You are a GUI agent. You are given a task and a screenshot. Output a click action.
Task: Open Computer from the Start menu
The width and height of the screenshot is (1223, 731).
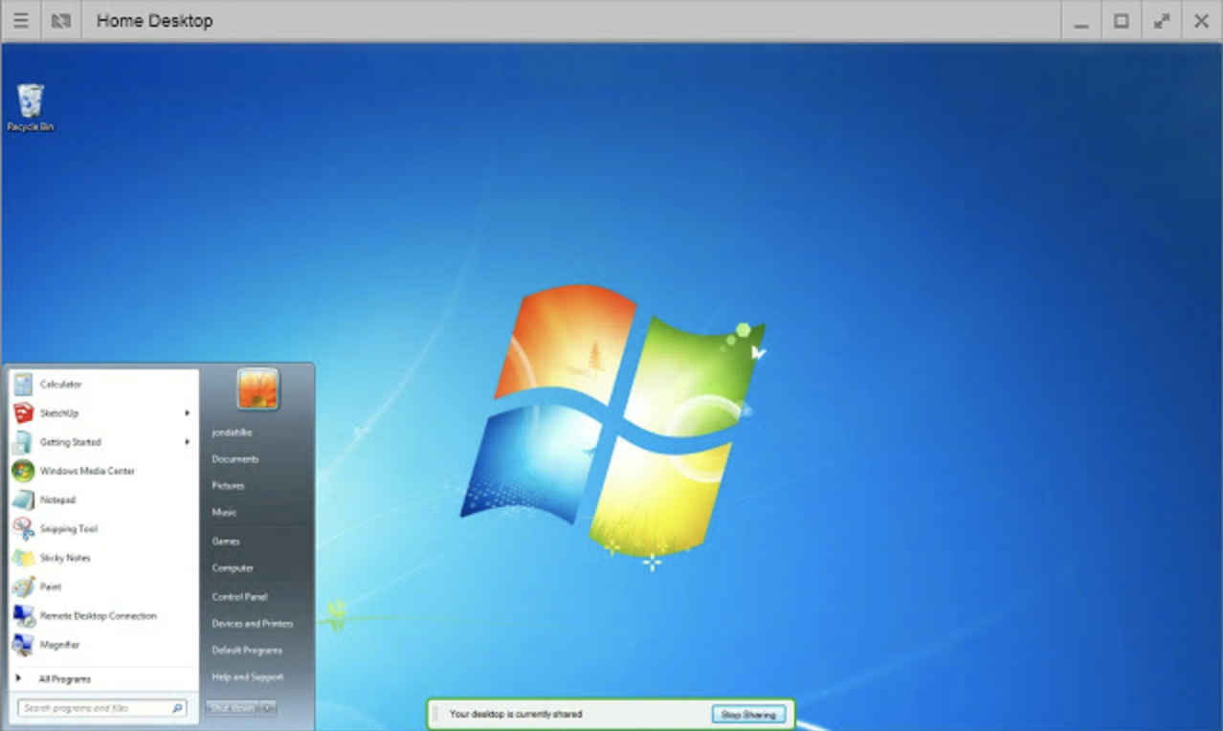point(233,568)
